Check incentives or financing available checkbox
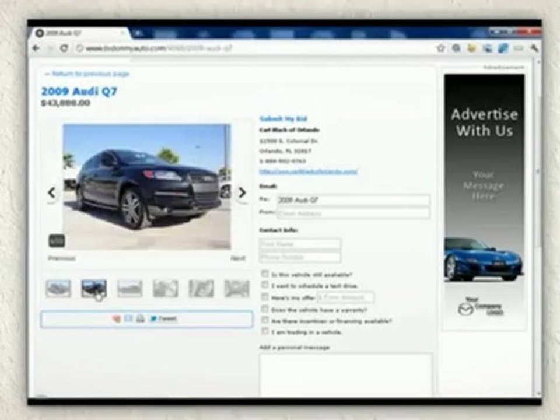 pos(265,320)
